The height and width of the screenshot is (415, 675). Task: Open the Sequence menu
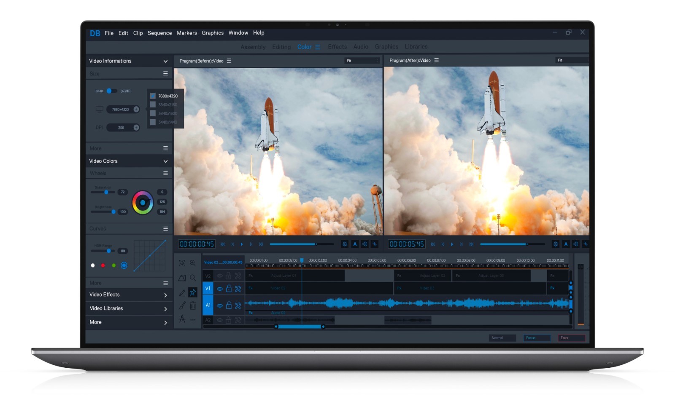(x=159, y=33)
